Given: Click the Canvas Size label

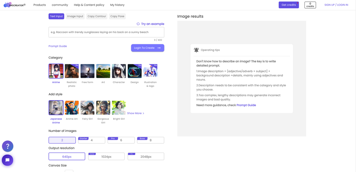Looking at the screenshot, I should click(x=58, y=166).
